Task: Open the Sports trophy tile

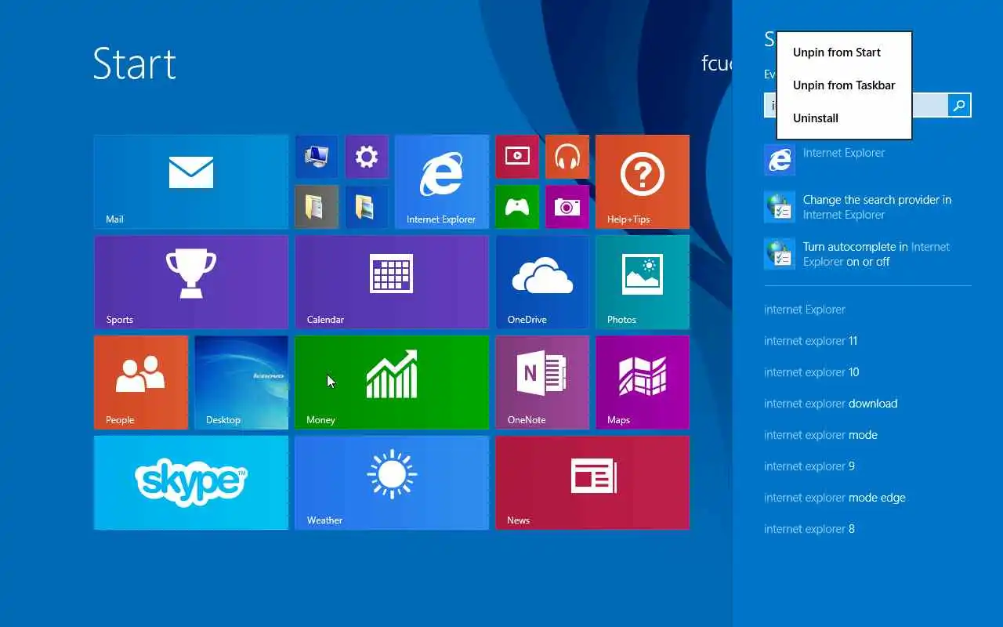Action: click(191, 282)
